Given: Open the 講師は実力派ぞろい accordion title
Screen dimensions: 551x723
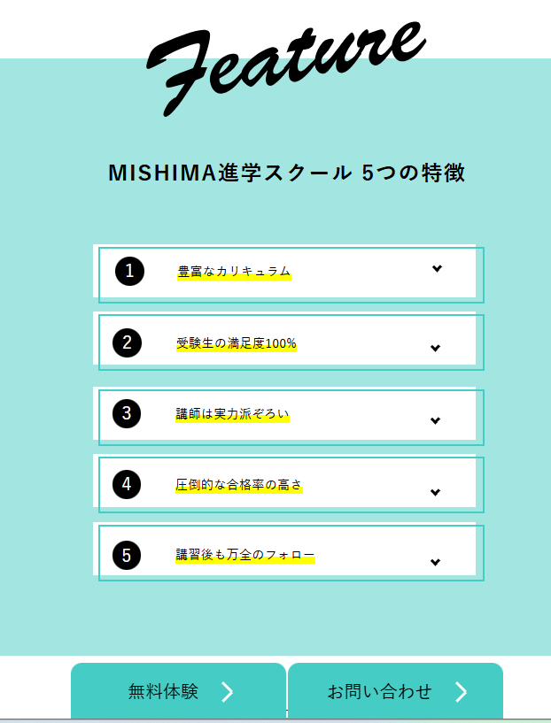Looking at the screenshot, I should (232, 414).
